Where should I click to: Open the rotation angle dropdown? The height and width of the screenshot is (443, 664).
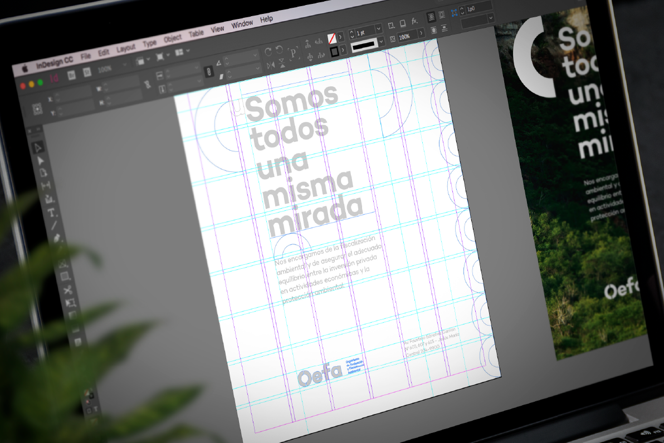click(255, 55)
